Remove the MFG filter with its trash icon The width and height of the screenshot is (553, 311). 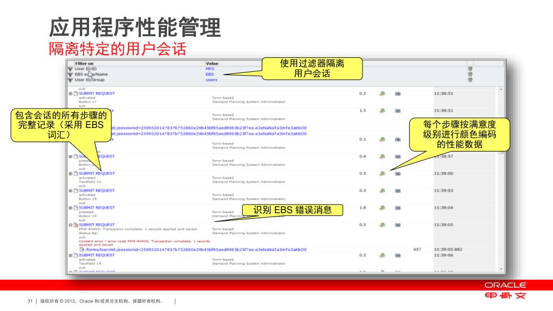pos(470,69)
